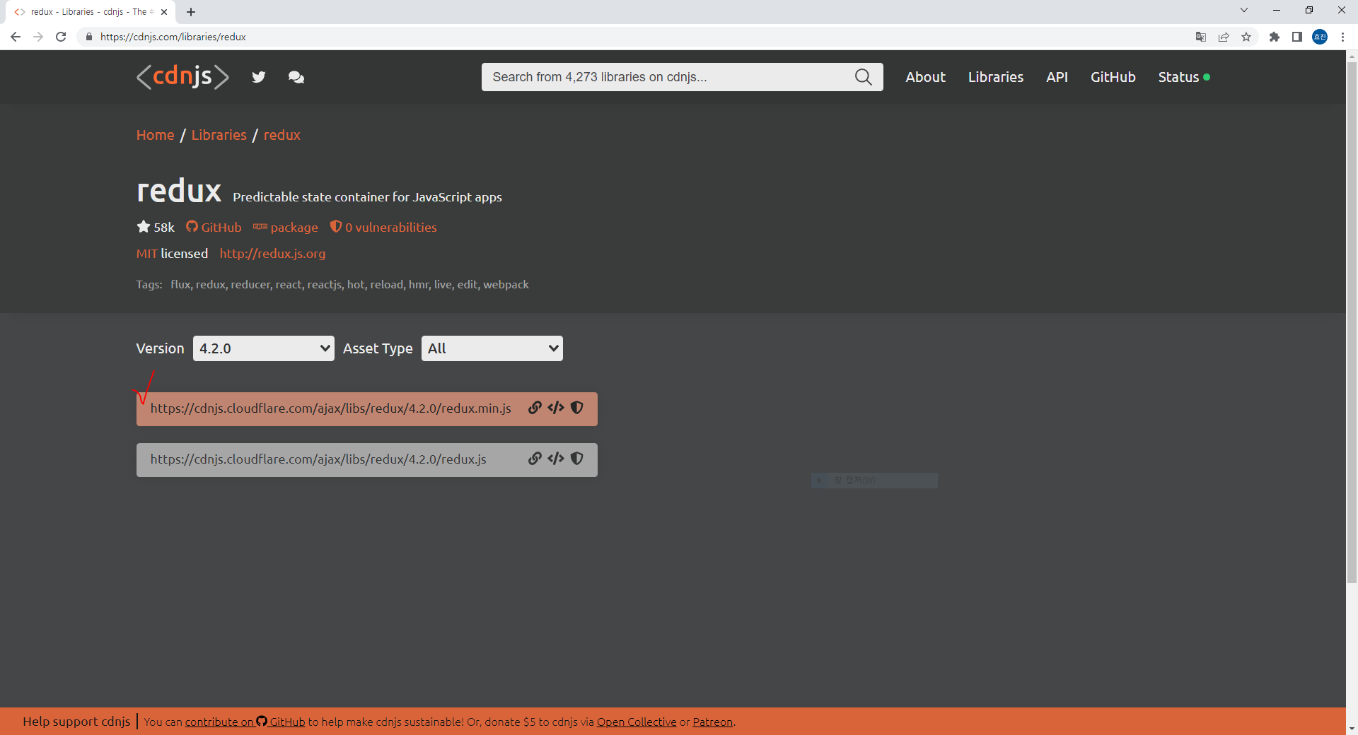Click the Tags list text
1358x735 pixels.
pyautogui.click(x=349, y=284)
